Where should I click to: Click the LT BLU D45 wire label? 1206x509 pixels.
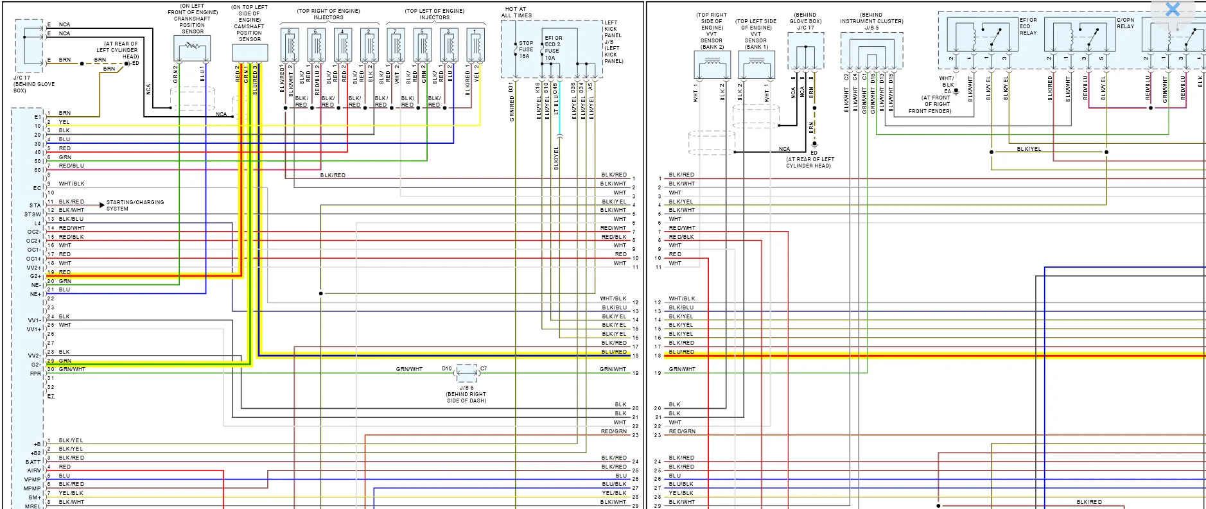555,98
